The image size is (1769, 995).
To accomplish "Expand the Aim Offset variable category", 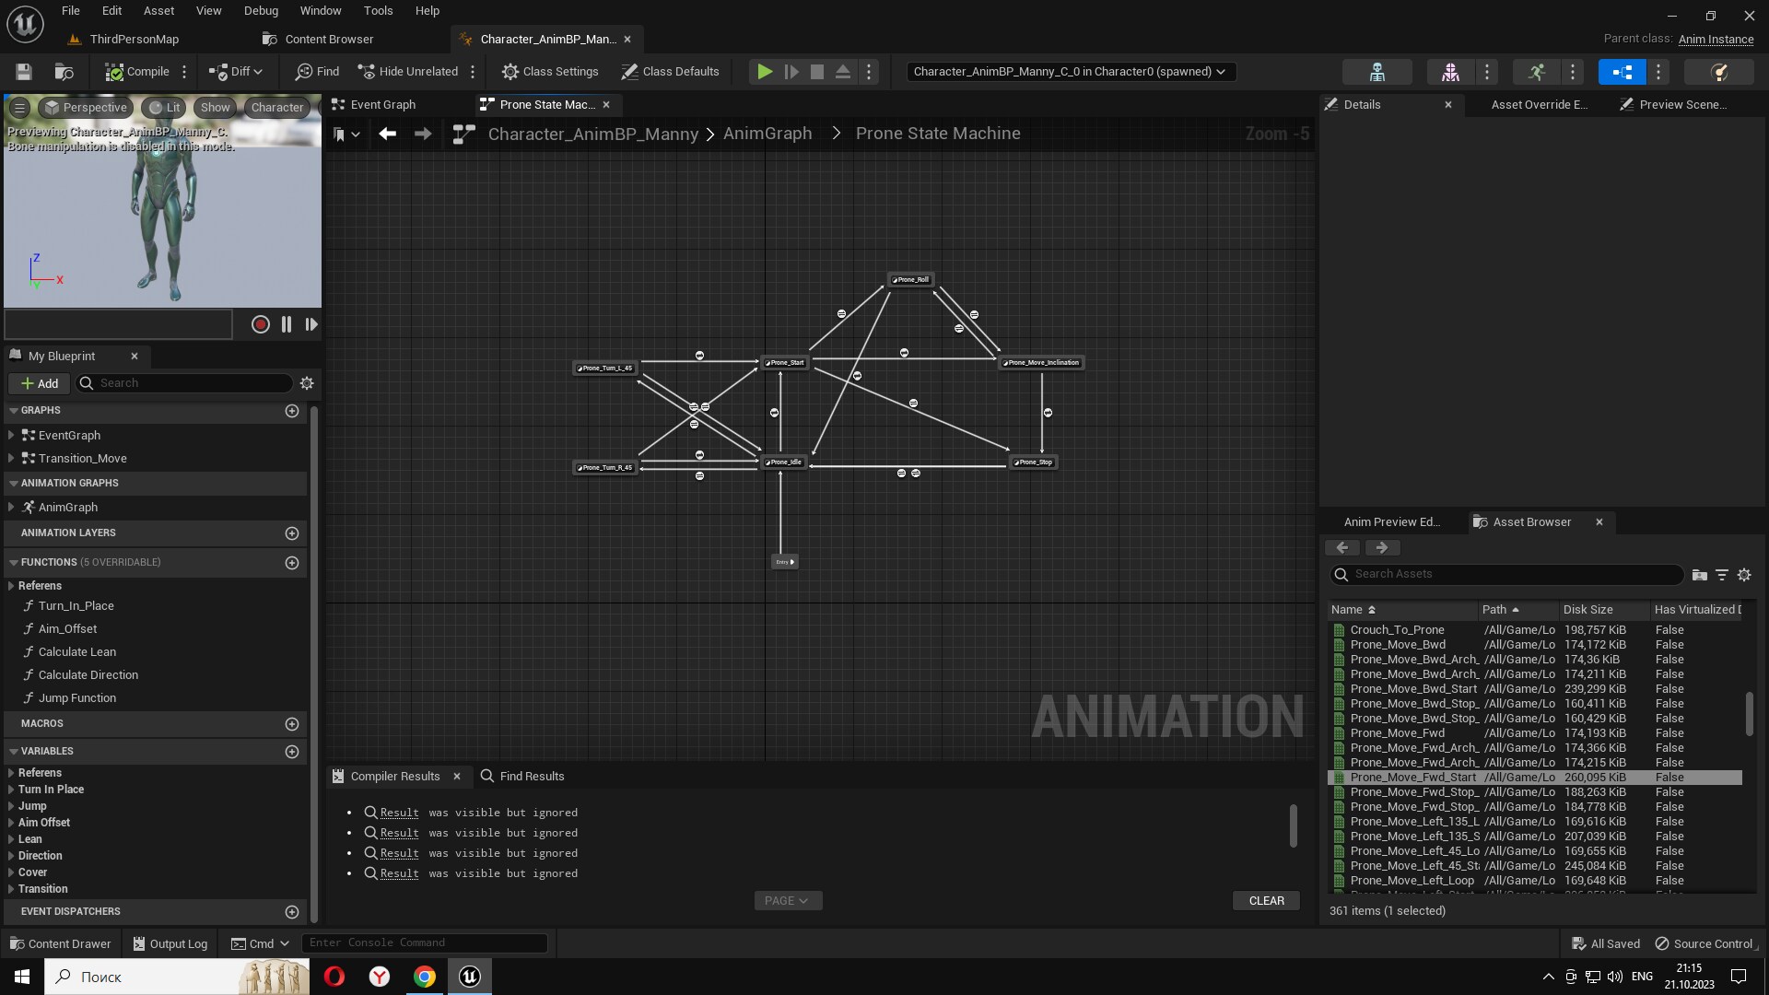I will tap(11, 823).
